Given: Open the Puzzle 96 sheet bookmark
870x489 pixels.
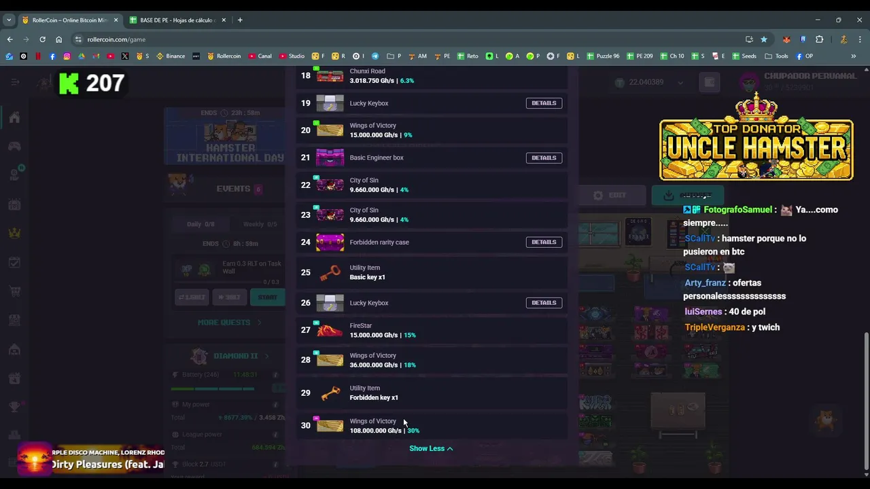Looking at the screenshot, I should (603, 56).
